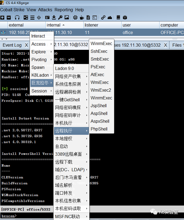The image size is (184, 220).
Task: Click the gear Windows Executable icon
Action: (75, 17)
